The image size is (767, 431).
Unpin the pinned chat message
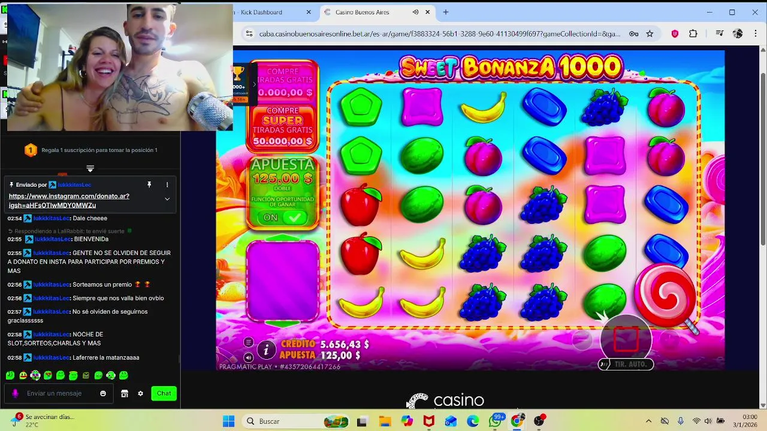click(149, 184)
